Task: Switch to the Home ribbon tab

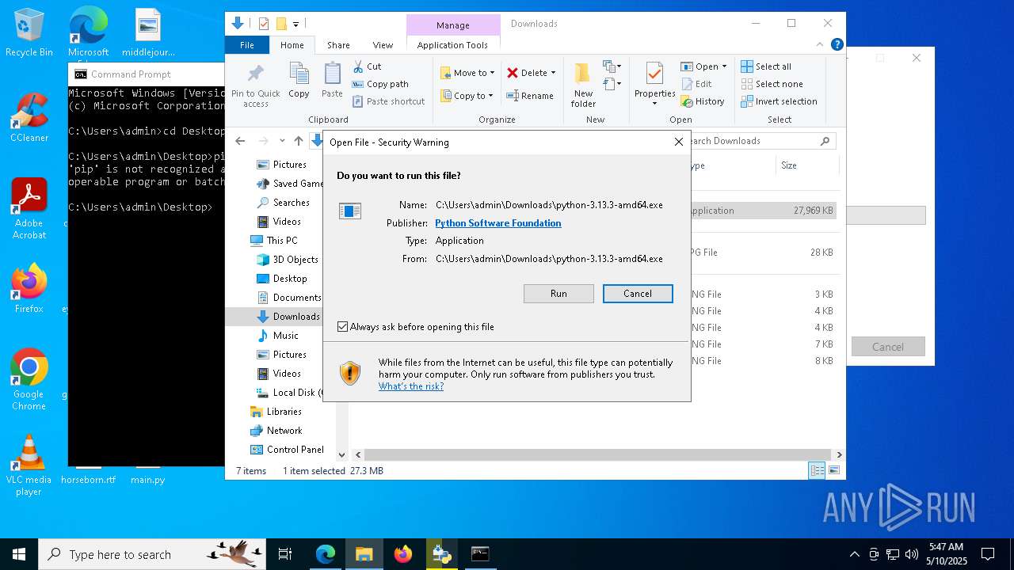Action: click(292, 45)
